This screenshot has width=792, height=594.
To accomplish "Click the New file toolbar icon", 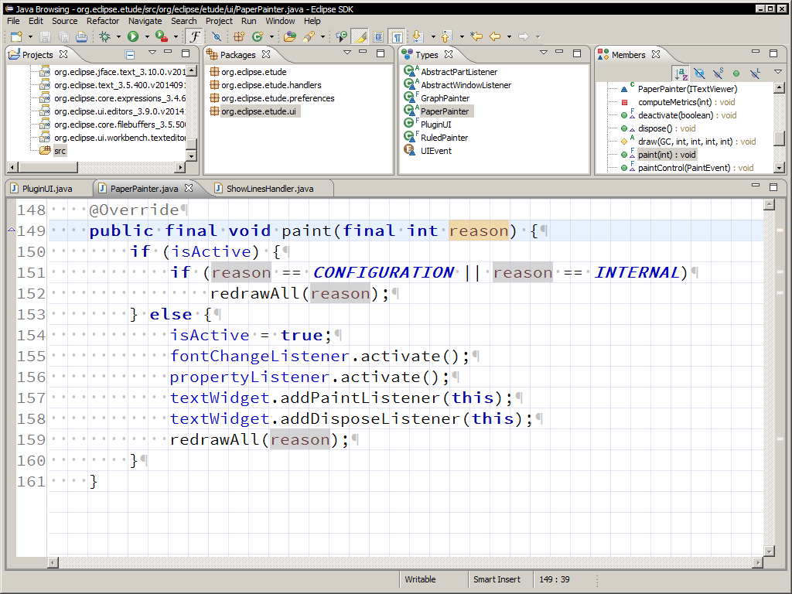I will click(17, 36).
